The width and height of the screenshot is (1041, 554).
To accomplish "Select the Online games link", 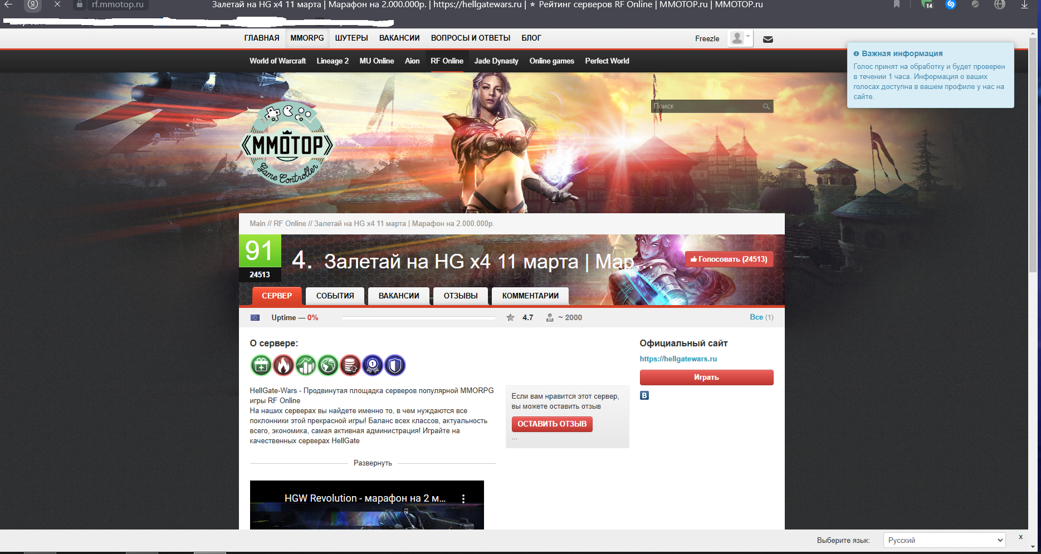I will [x=551, y=61].
